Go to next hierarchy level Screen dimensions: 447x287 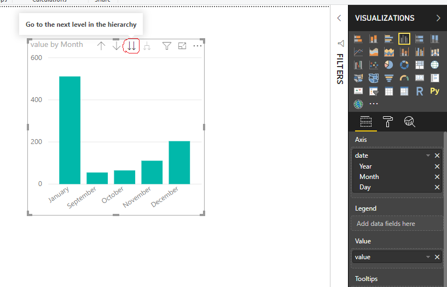[131, 46]
